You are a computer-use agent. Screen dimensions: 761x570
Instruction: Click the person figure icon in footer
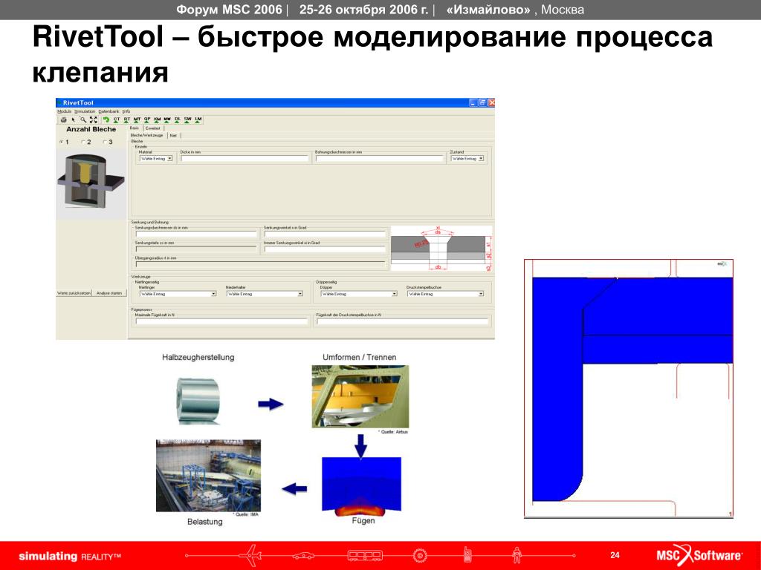point(517,555)
